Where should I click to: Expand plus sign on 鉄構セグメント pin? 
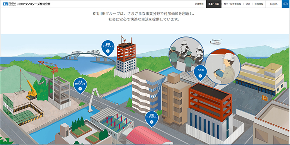pos(108,51)
